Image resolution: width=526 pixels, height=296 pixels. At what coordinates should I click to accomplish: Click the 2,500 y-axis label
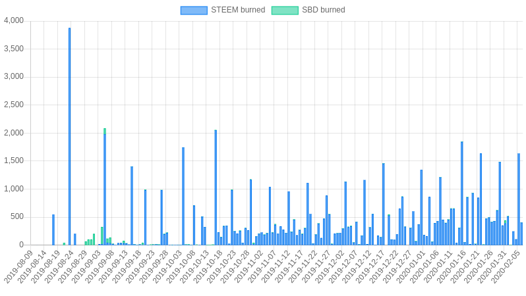(14, 105)
